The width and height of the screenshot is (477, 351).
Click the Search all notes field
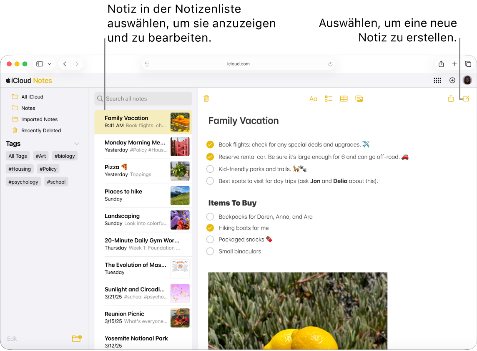click(x=143, y=98)
